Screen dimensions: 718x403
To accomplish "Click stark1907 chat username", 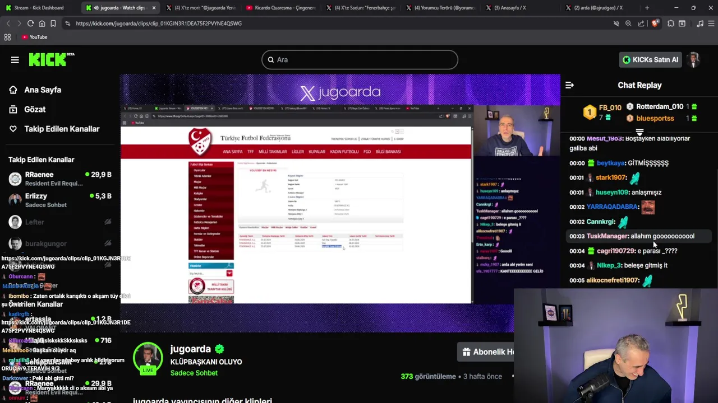I will [x=611, y=177].
